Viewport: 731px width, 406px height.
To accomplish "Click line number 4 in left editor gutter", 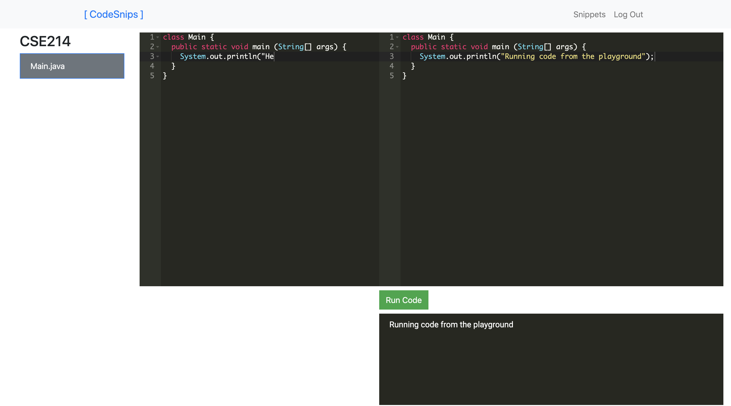I will coord(152,66).
